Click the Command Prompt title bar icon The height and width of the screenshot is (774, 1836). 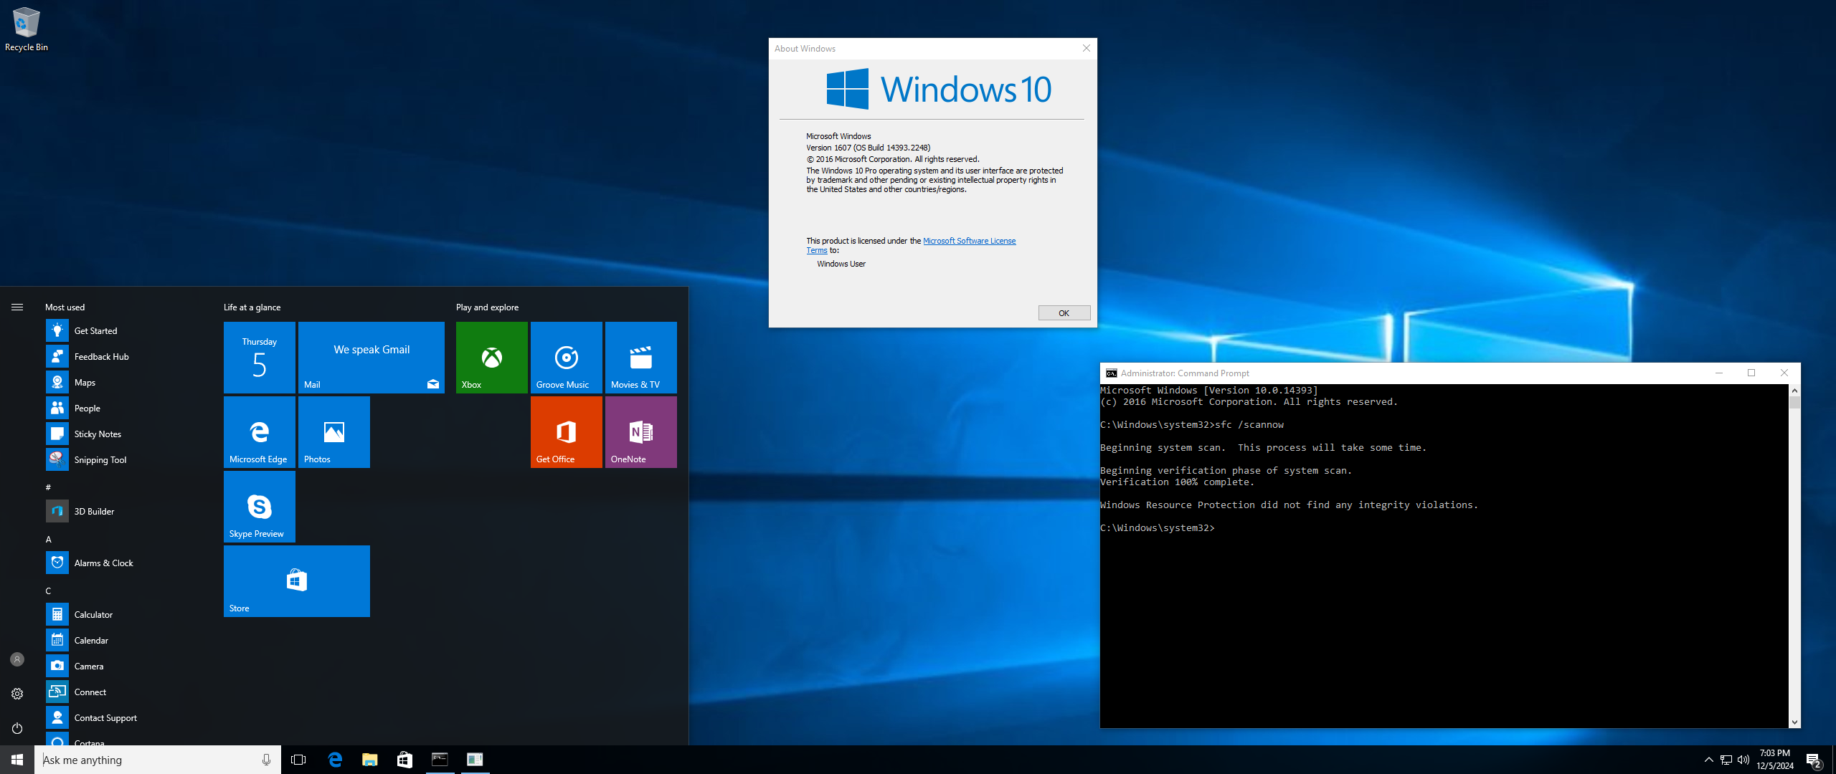click(x=1111, y=373)
